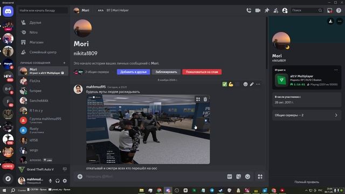Open the GIF picker

coord(230,177)
